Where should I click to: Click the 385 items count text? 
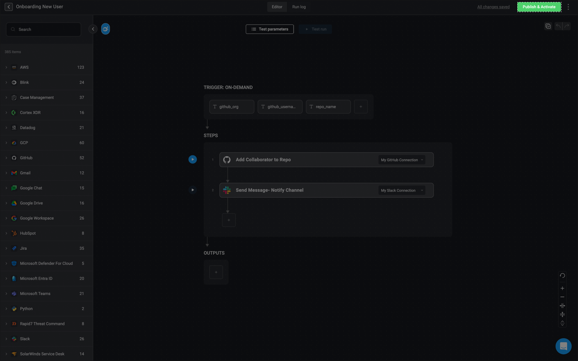click(13, 52)
